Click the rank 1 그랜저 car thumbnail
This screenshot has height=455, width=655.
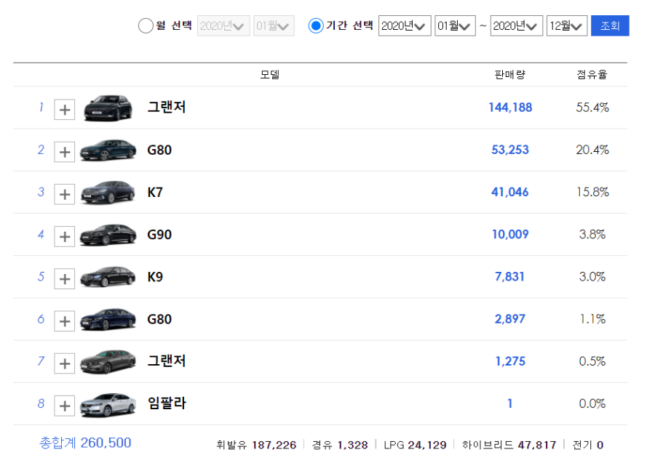(108, 108)
